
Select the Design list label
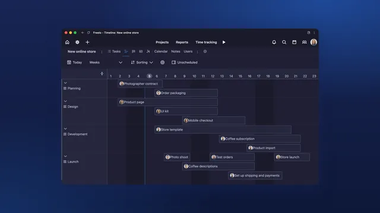[72, 106]
